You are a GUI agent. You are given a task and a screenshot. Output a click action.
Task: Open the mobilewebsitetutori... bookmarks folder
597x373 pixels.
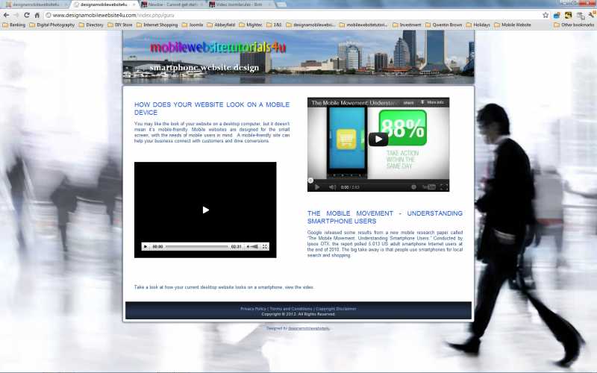[363, 25]
